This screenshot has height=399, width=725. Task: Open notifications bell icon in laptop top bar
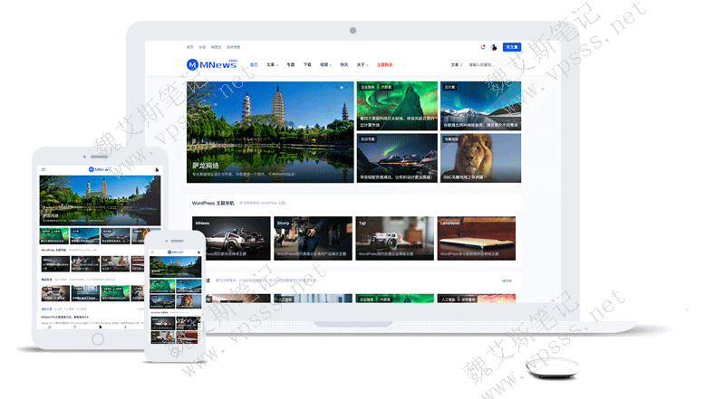[x=483, y=47]
